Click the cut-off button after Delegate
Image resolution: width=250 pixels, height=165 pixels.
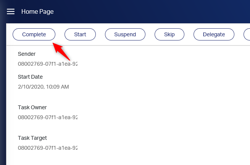(247, 34)
